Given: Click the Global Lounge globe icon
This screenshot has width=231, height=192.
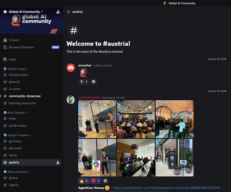Looking at the screenshot, I should coord(5,69).
